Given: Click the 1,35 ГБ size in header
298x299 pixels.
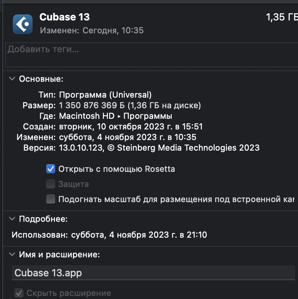Looking at the screenshot, I should 281,17.
